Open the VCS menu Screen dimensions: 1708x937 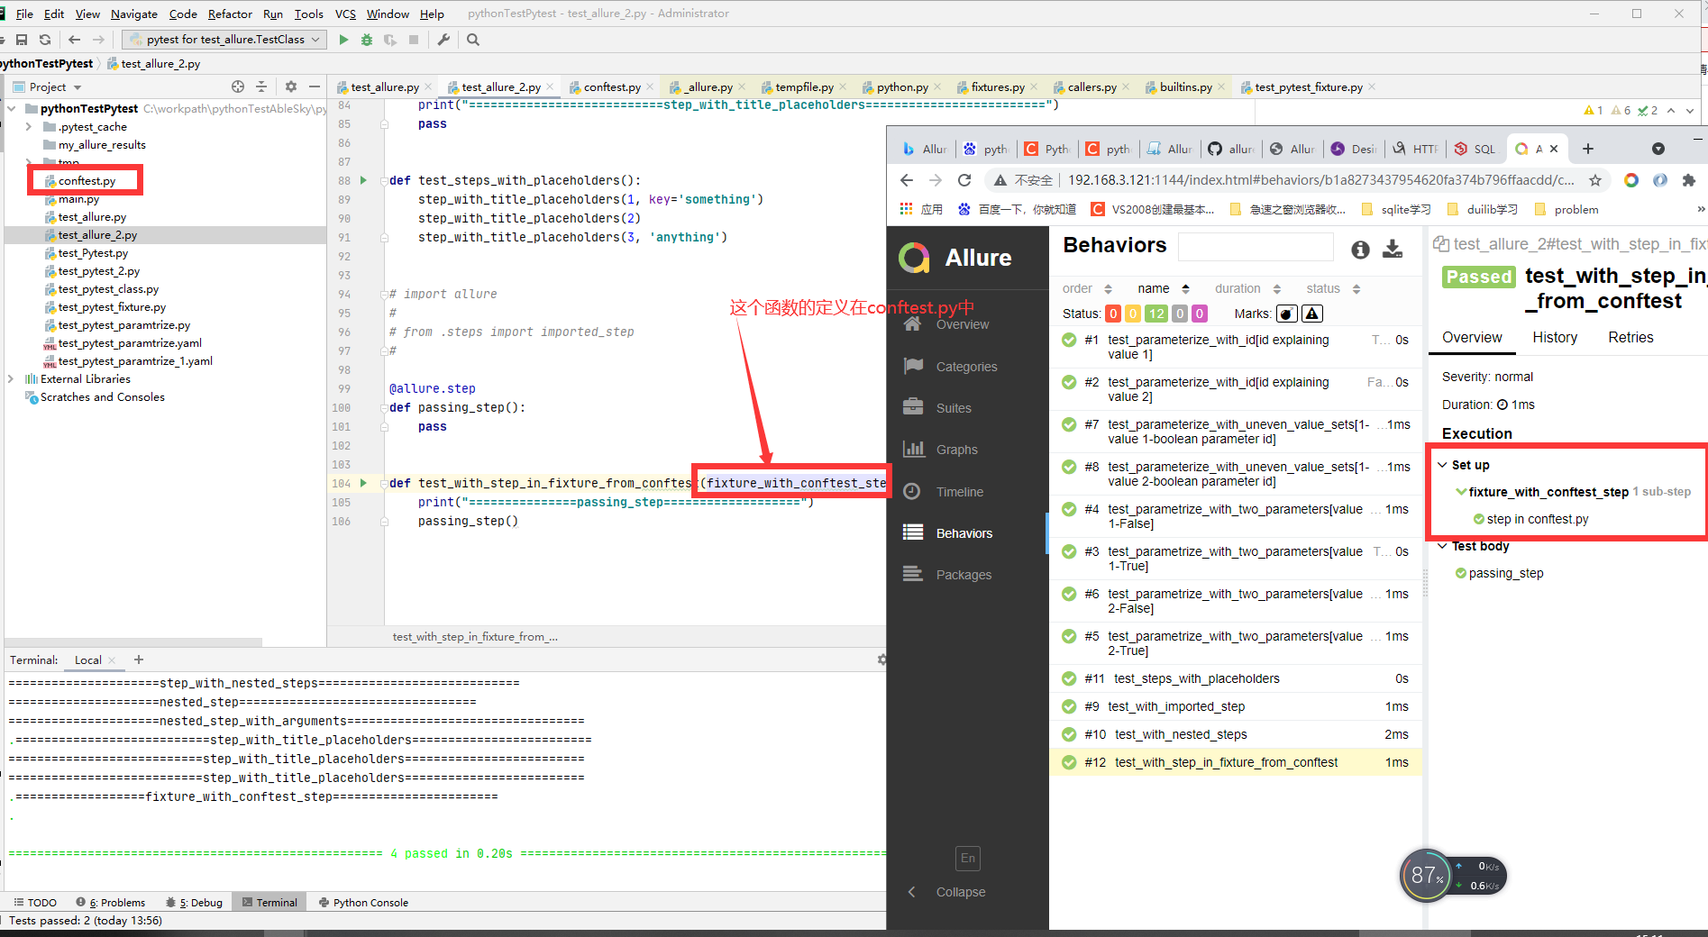[x=345, y=14]
